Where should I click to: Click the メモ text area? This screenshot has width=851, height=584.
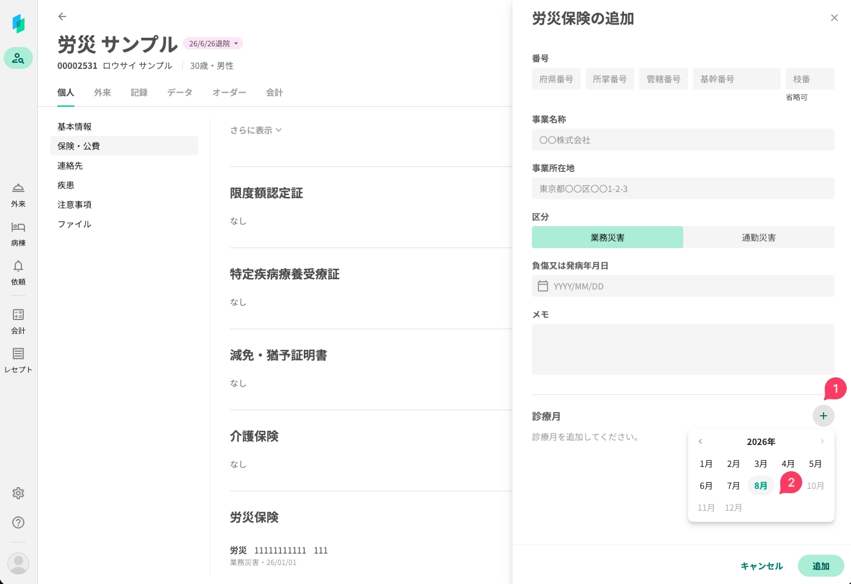click(x=683, y=349)
